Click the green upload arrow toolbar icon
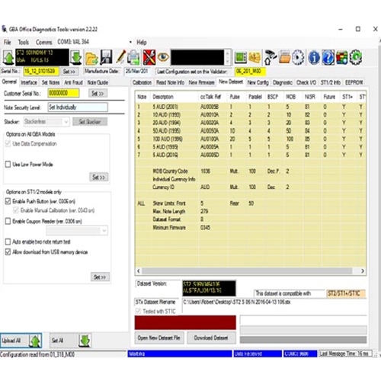Viewport: 381px width, 381px height. [x=8, y=57]
